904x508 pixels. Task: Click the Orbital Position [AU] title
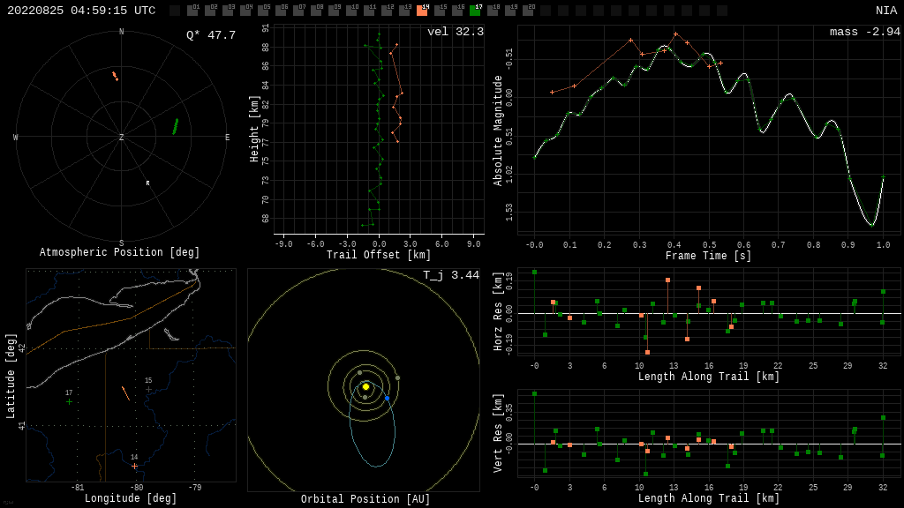365,499
